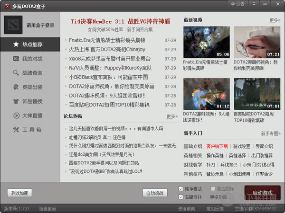Click the gear icon beside 设置

click(233, 4)
